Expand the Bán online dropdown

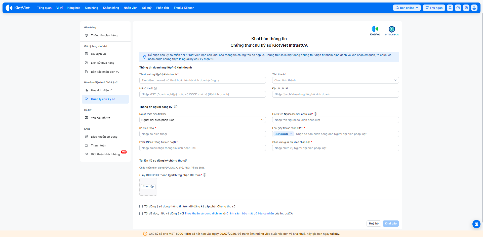pos(407,8)
